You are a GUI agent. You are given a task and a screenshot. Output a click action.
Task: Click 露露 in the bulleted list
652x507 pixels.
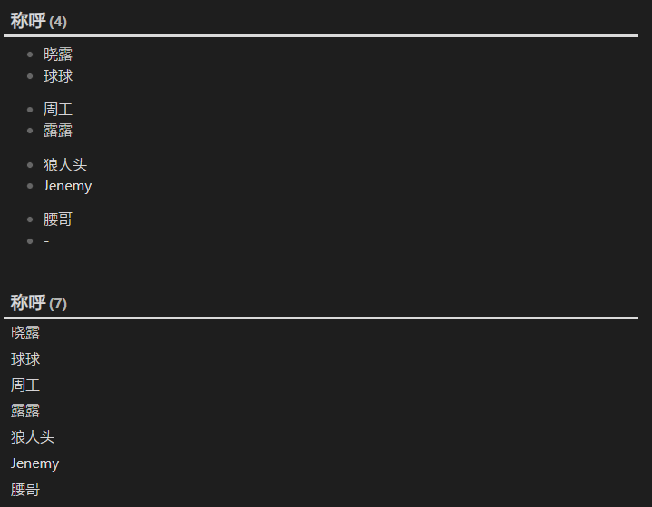click(58, 131)
